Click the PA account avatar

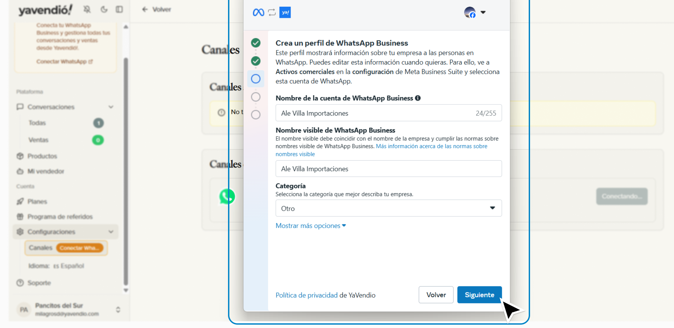click(24, 310)
